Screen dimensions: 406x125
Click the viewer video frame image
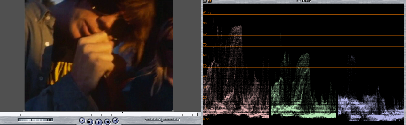[x=99, y=55]
